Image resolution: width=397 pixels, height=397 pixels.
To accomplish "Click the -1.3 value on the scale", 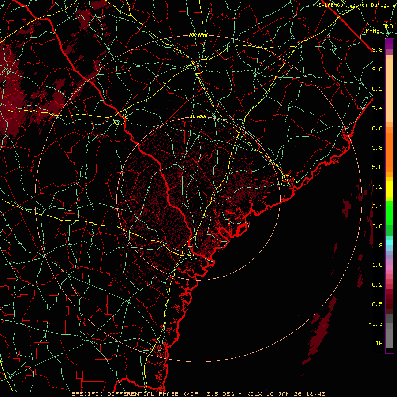I will pyautogui.click(x=375, y=324).
